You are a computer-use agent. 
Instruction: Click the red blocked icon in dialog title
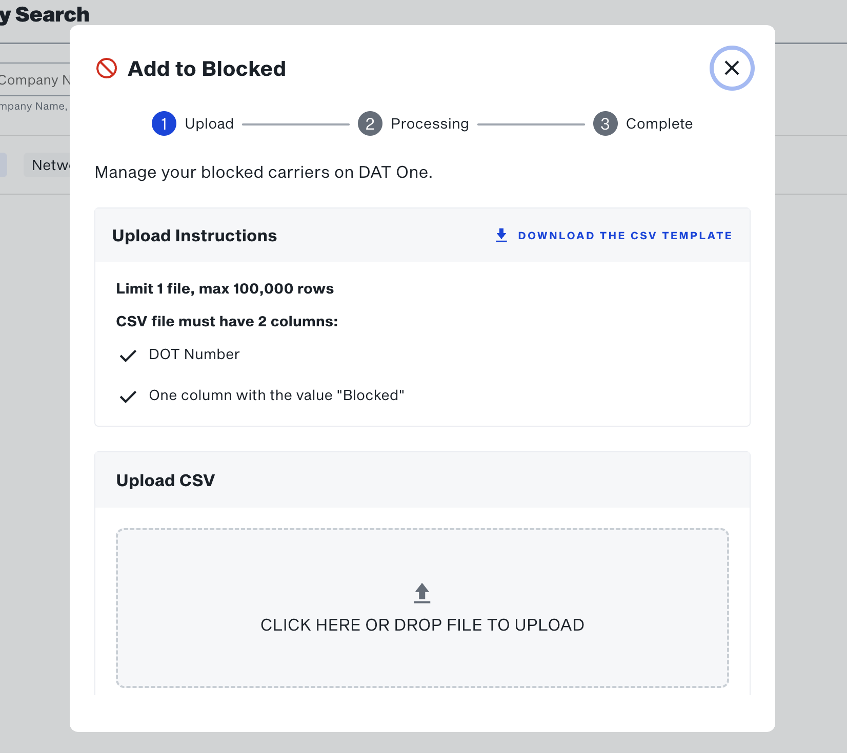pos(107,68)
